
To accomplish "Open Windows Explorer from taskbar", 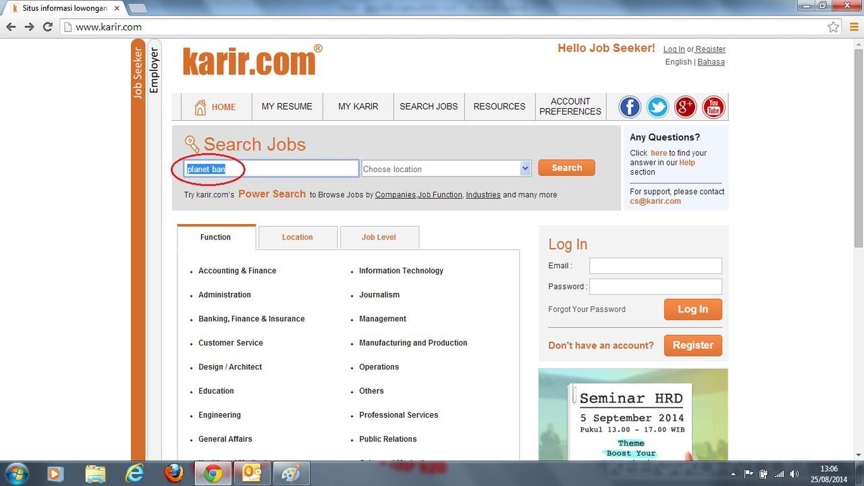I will [95, 473].
